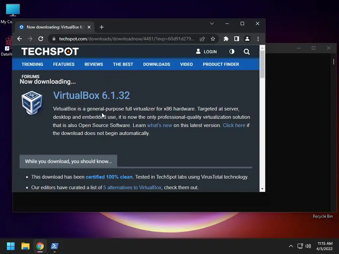Open the Windows Start menu
The width and height of the screenshot is (339, 254).
point(11,246)
